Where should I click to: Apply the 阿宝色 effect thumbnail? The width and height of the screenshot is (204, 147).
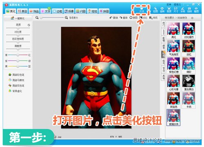pos(173,100)
